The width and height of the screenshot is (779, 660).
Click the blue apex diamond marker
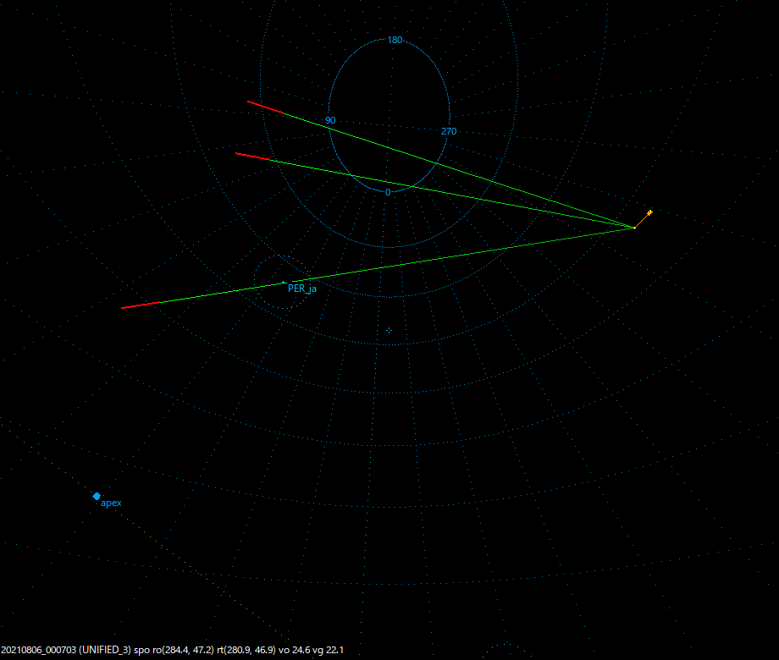pos(96,497)
